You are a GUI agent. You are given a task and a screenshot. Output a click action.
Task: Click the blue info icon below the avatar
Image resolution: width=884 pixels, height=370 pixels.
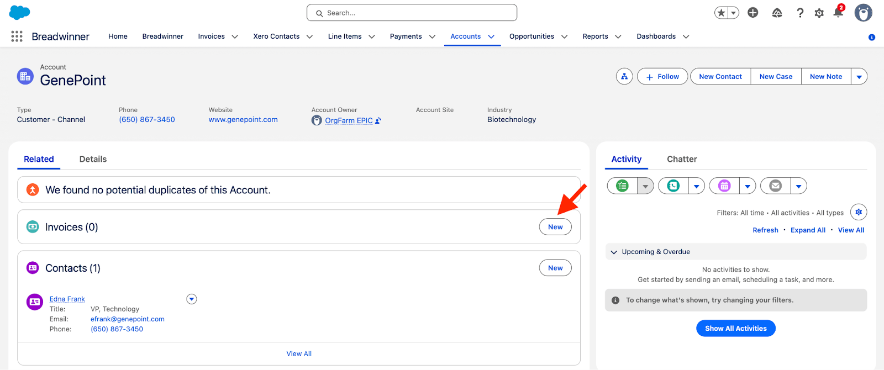click(x=872, y=38)
